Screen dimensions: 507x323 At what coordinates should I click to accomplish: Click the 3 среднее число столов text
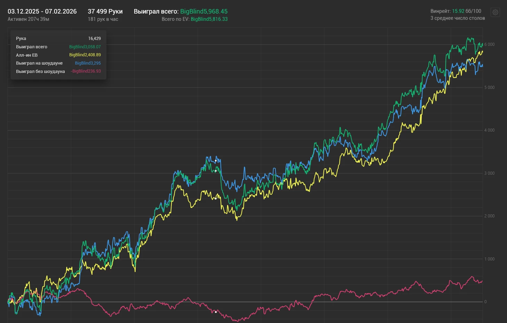457,18
